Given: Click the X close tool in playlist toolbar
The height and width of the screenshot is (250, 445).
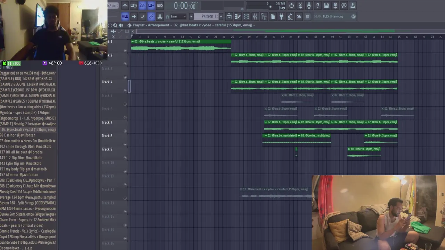Looking at the screenshot, I should pyautogui.click(x=113, y=36).
